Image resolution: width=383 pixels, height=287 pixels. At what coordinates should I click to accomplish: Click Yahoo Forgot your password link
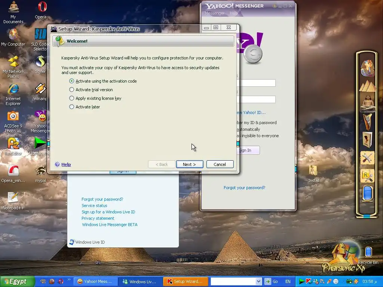click(244, 188)
